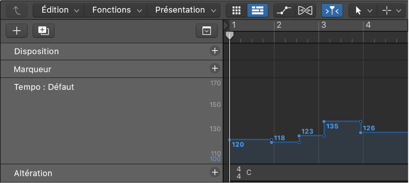Open the pointer tool dropdown
This screenshot has height=183, width=409.
363,11
